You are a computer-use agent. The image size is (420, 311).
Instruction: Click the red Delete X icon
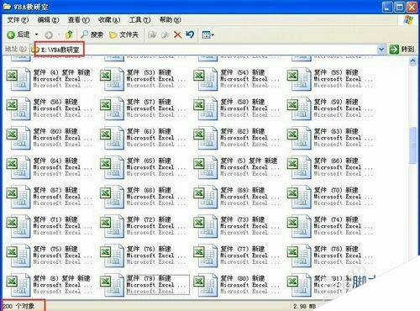click(177, 34)
